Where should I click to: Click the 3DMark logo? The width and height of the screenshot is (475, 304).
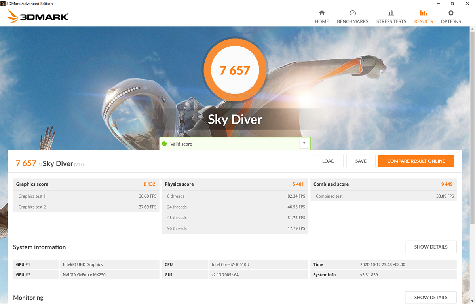point(38,16)
